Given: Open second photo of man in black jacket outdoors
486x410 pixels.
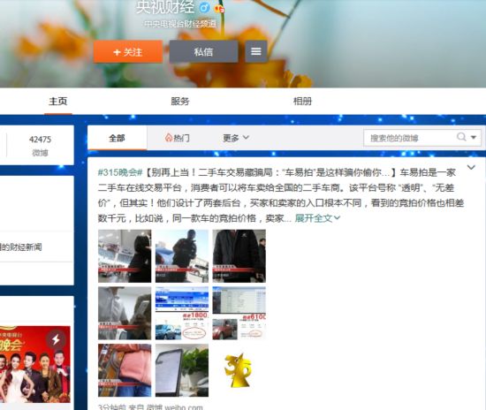Looking at the screenshot, I should pos(182,256).
